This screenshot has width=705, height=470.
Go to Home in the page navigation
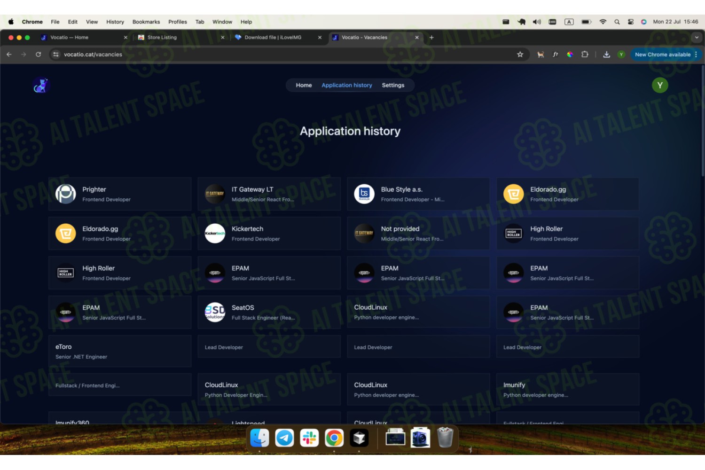(304, 85)
